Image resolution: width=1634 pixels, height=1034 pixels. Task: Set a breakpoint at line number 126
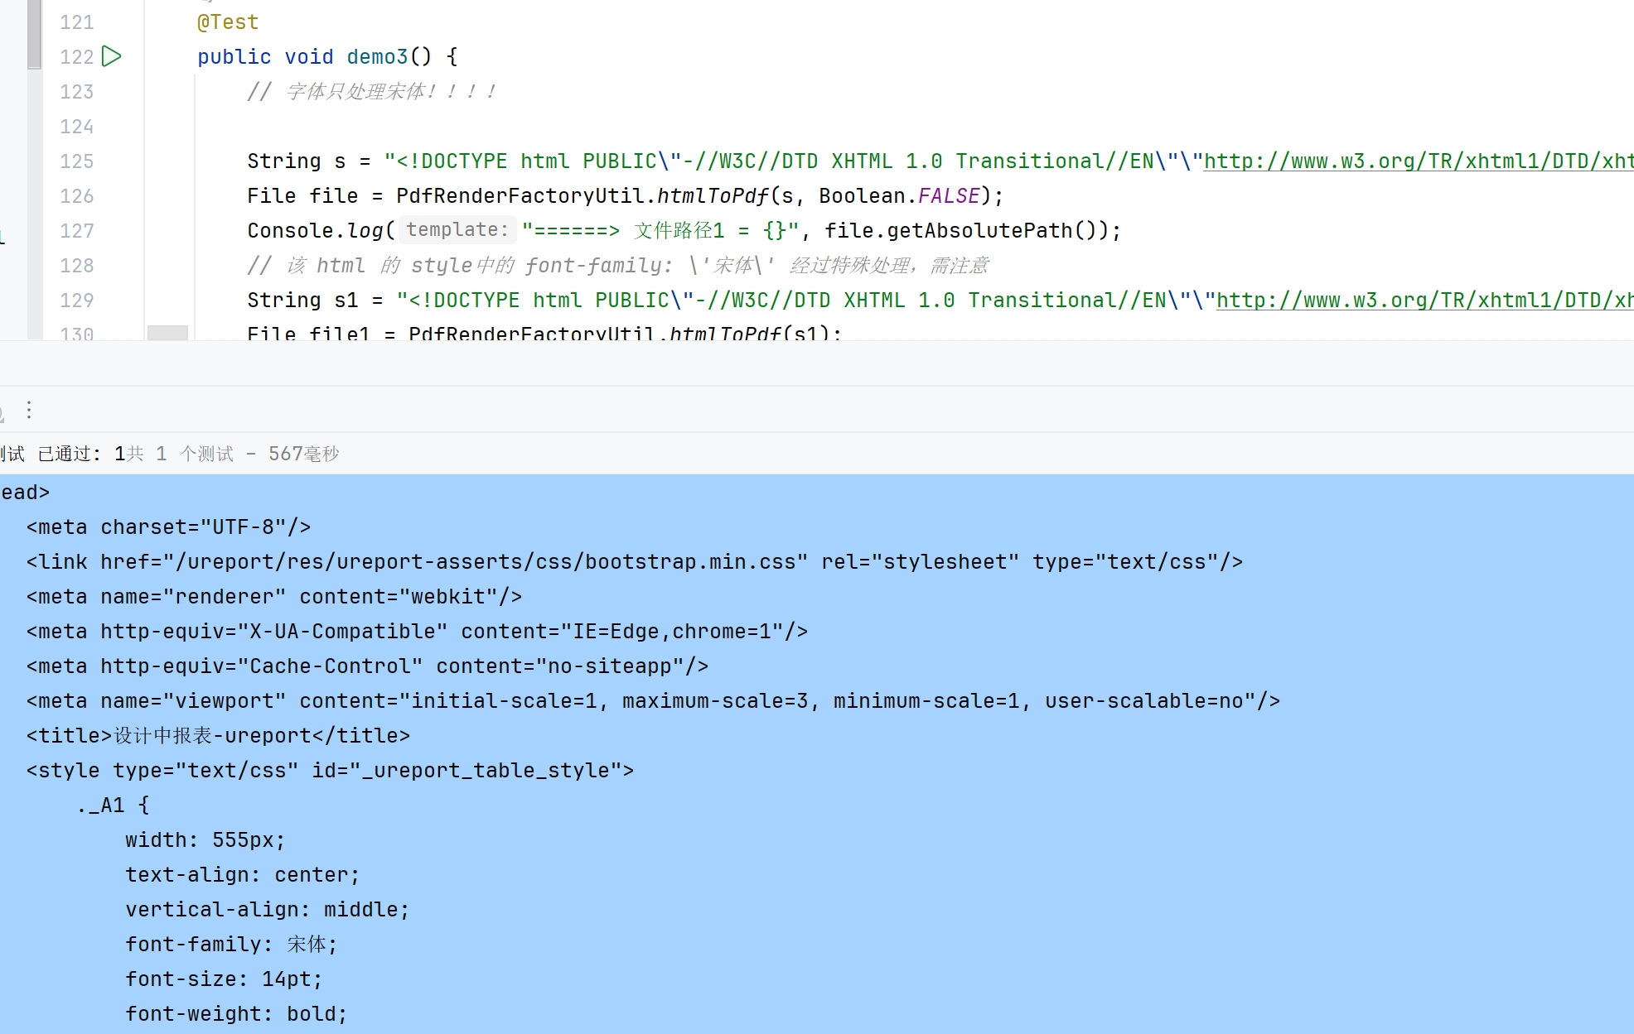[x=76, y=196]
